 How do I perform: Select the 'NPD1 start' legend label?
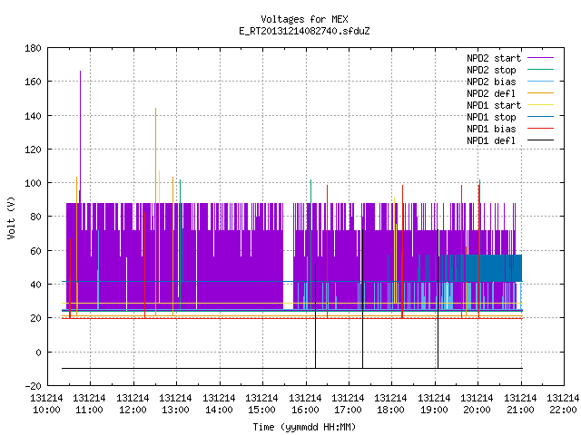[x=494, y=105]
